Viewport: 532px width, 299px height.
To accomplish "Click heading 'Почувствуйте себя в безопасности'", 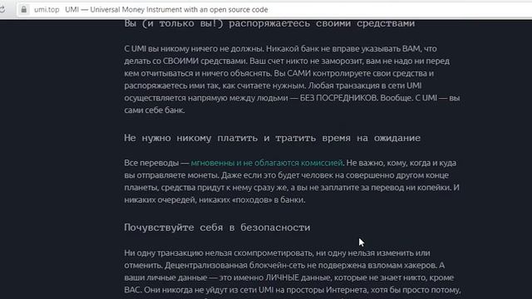I will point(217,228).
